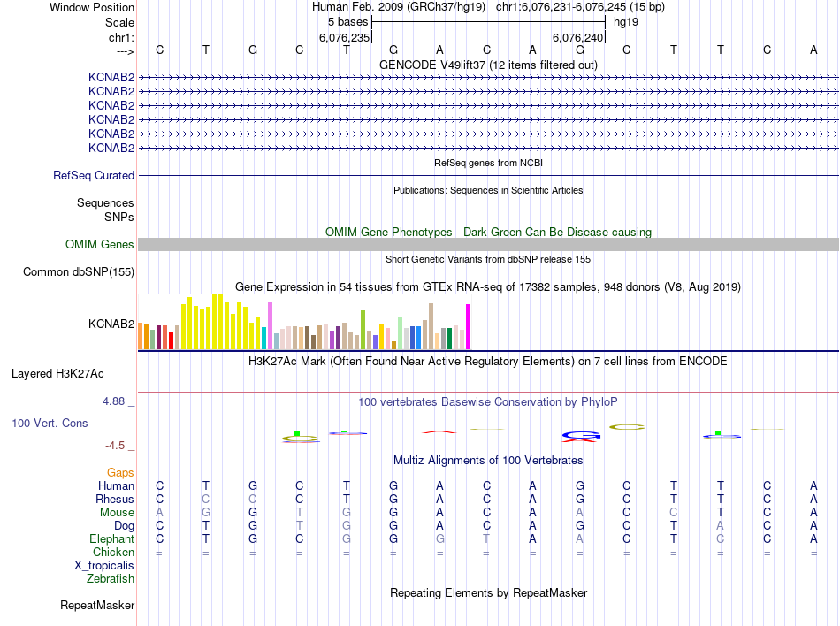Open Short Genetic Variants from dbSNP title
This screenshot has width=840, height=626.
(x=488, y=259)
